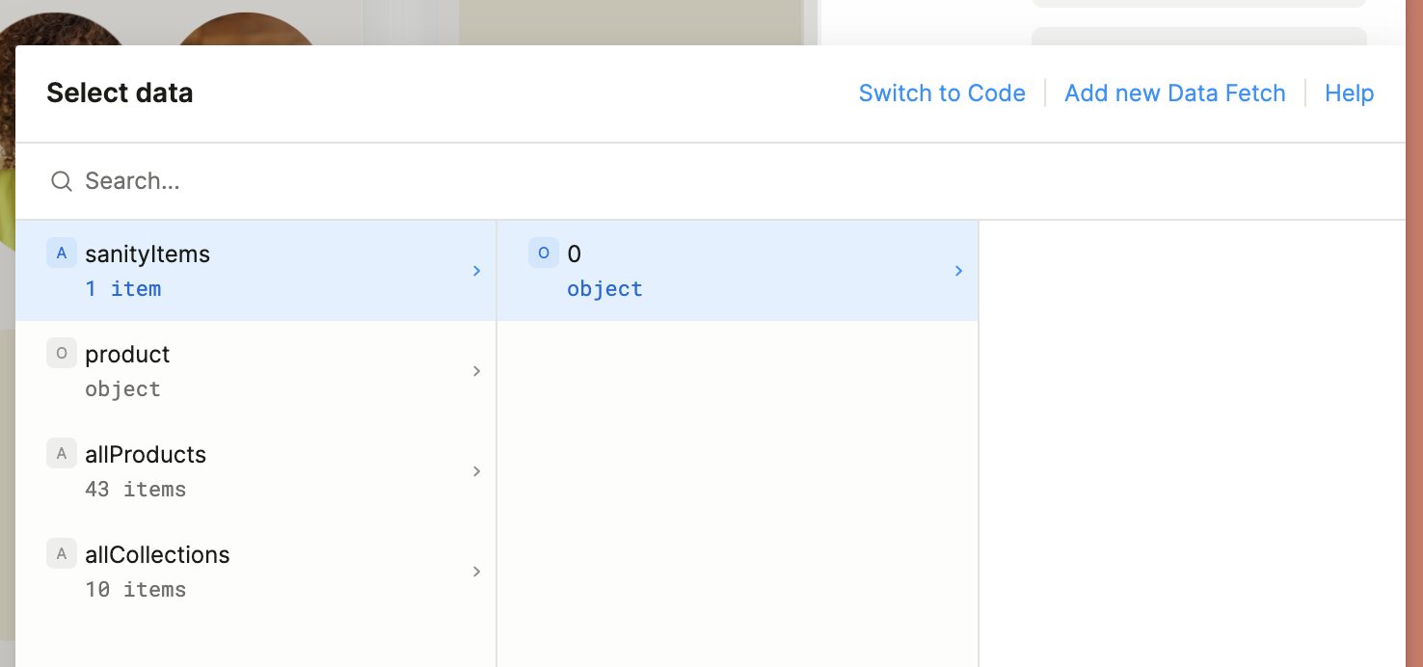The width and height of the screenshot is (1423, 667).
Task: Click the array badge beside sanityItems
Action: coord(62,253)
